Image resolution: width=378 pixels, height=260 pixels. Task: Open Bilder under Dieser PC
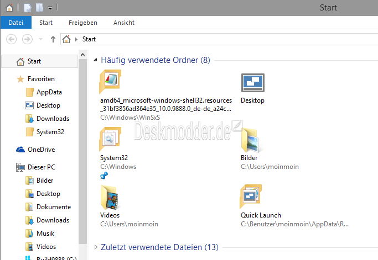(x=45, y=181)
